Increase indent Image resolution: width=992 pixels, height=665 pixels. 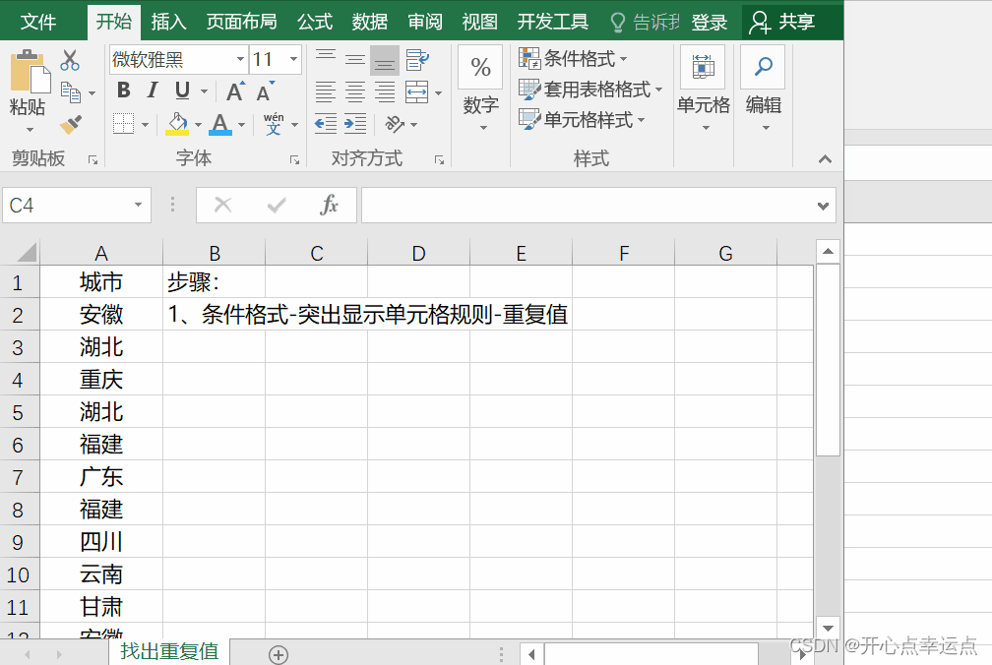(x=355, y=124)
